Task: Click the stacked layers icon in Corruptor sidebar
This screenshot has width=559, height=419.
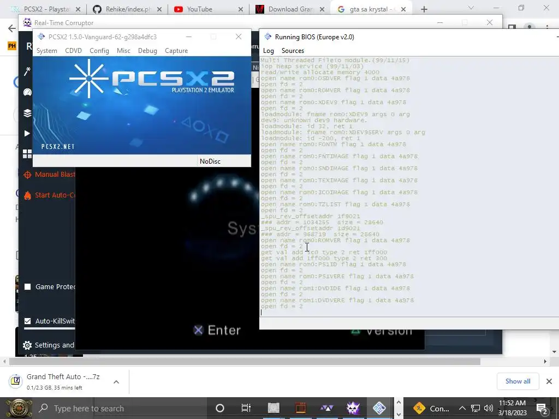Action: point(27,113)
